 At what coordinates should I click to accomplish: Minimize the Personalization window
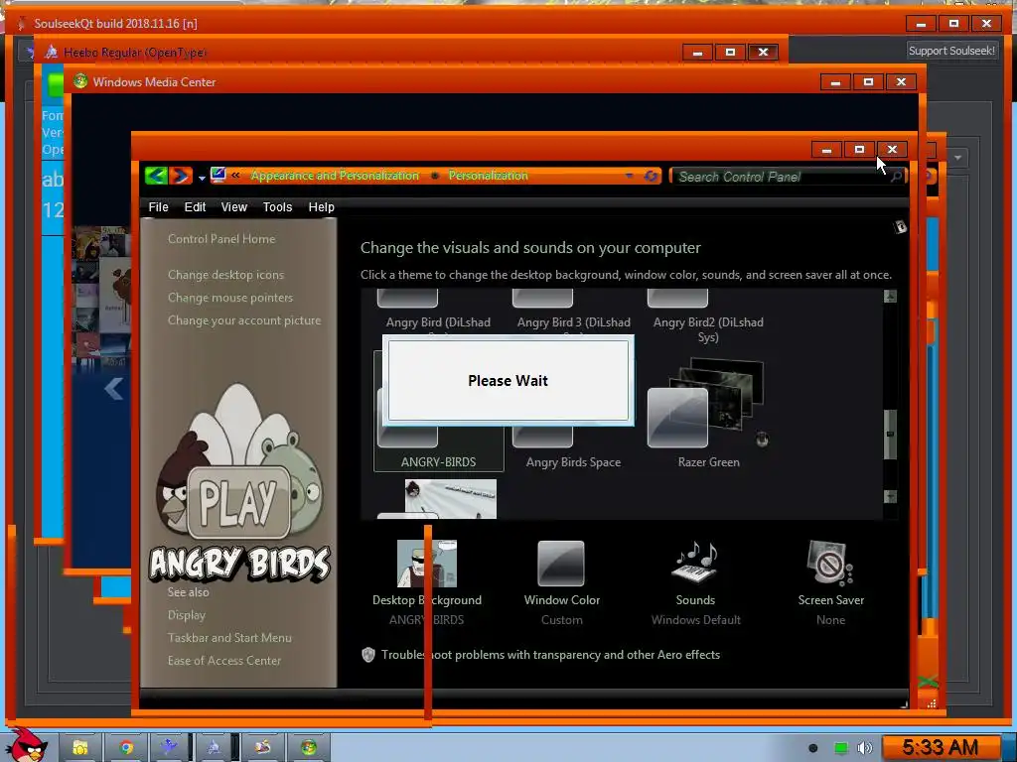pyautogui.click(x=826, y=150)
